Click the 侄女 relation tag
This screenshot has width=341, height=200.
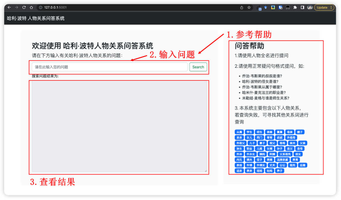point(298,154)
